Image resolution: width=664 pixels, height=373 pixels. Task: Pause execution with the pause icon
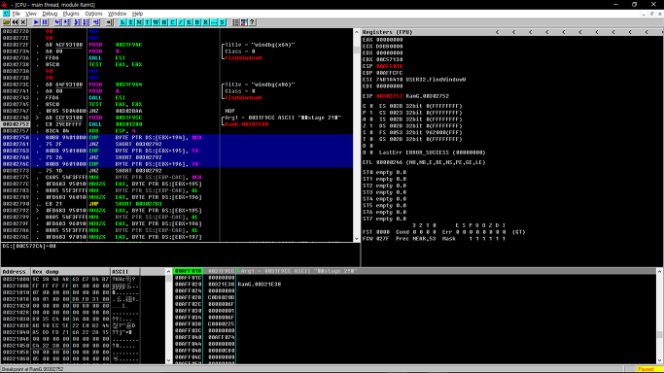click(45, 22)
